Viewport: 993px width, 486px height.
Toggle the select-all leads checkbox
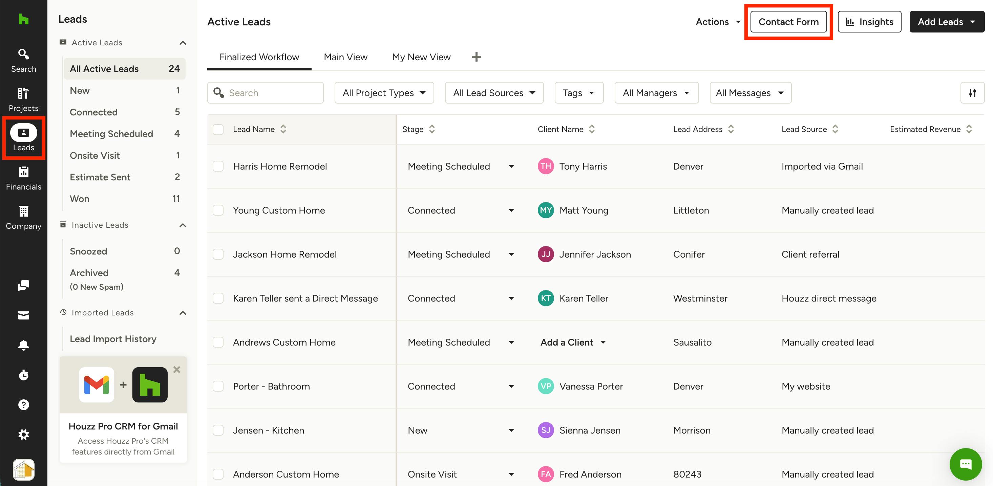click(218, 129)
